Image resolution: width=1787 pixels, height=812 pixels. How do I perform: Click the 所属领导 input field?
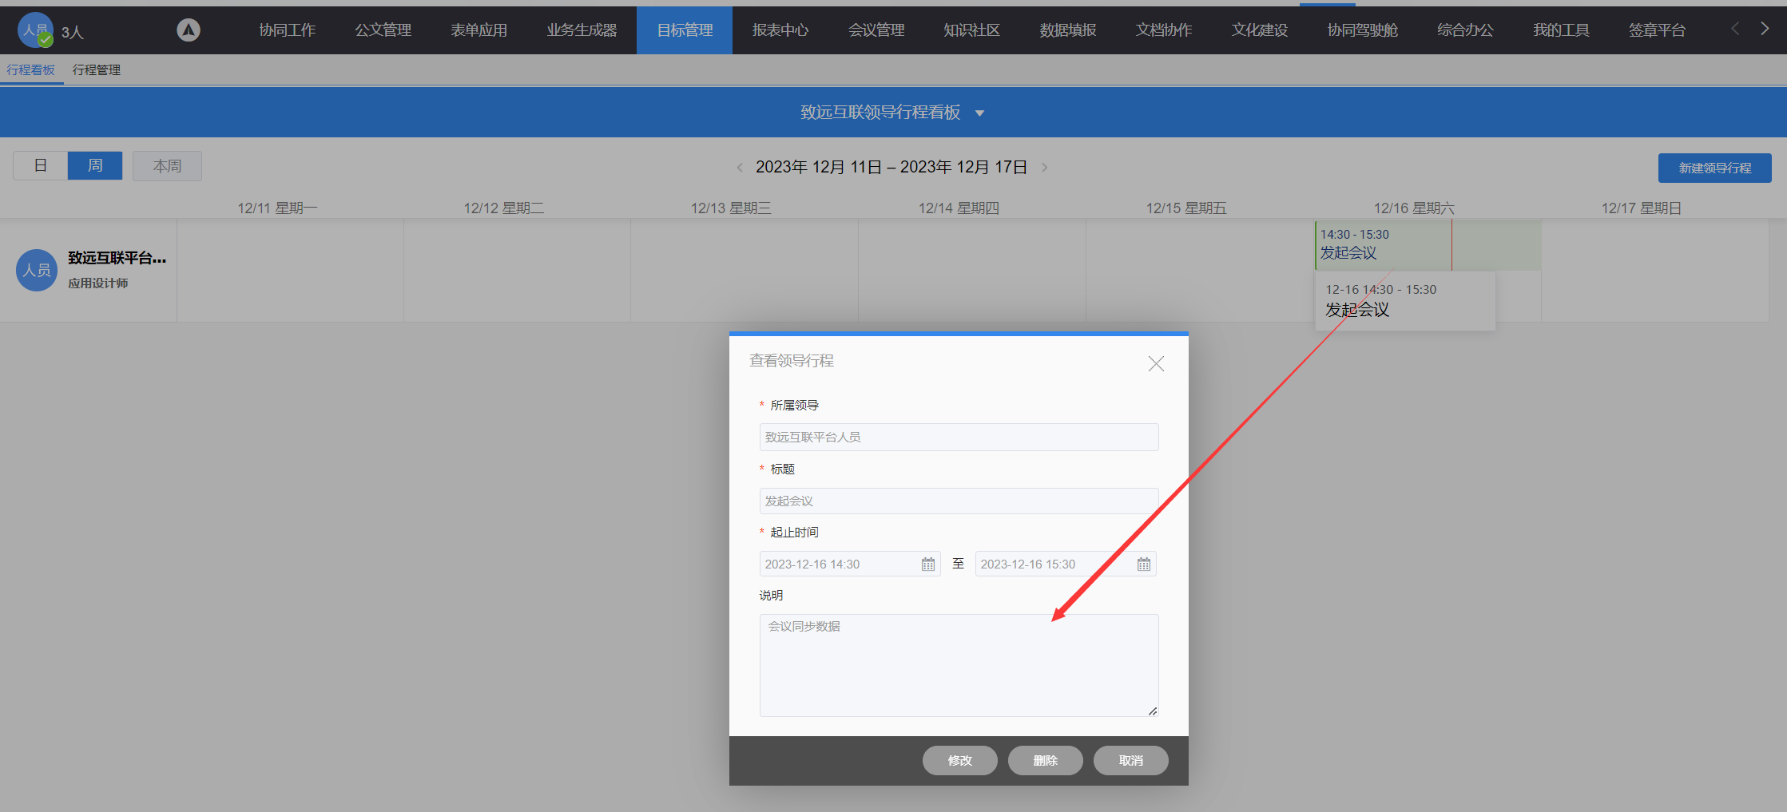(x=959, y=438)
